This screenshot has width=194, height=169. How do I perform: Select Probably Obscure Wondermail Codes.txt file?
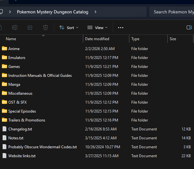point(42,147)
